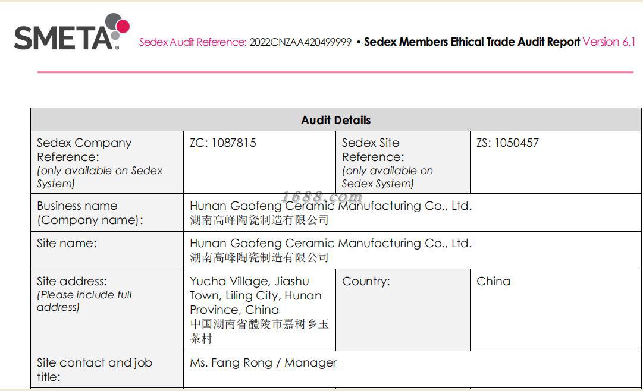Viewport: 643px width, 391px height.
Task: Click the Site name label cell
Action: click(107, 250)
